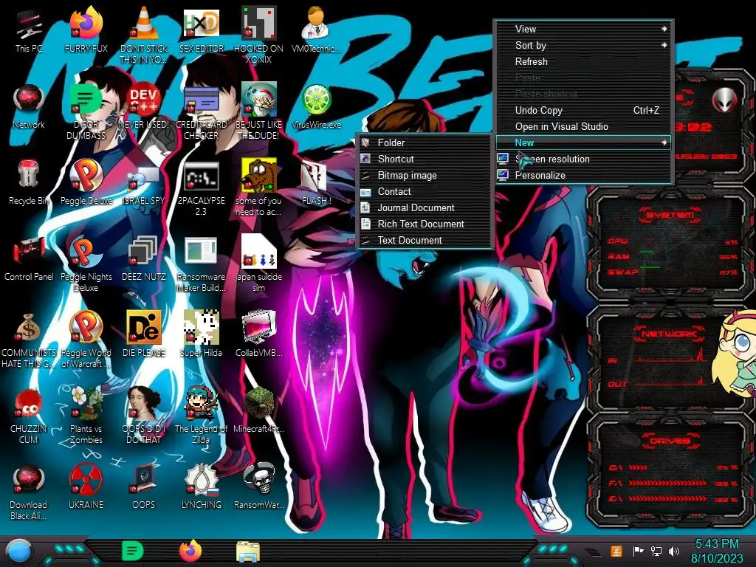Select the RansomWar skull icon
Image resolution: width=756 pixels, height=567 pixels.
click(x=258, y=487)
